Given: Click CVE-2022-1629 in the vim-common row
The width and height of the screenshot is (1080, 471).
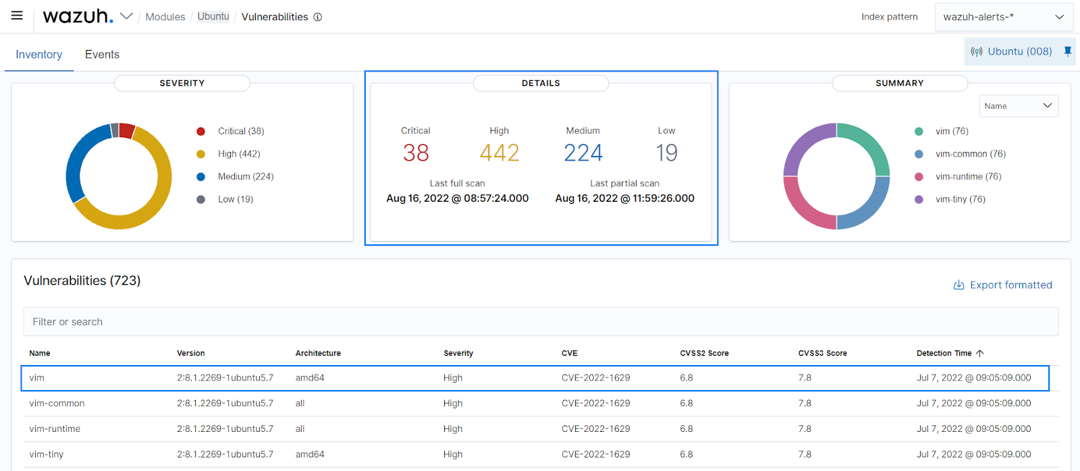Looking at the screenshot, I should tap(596, 404).
